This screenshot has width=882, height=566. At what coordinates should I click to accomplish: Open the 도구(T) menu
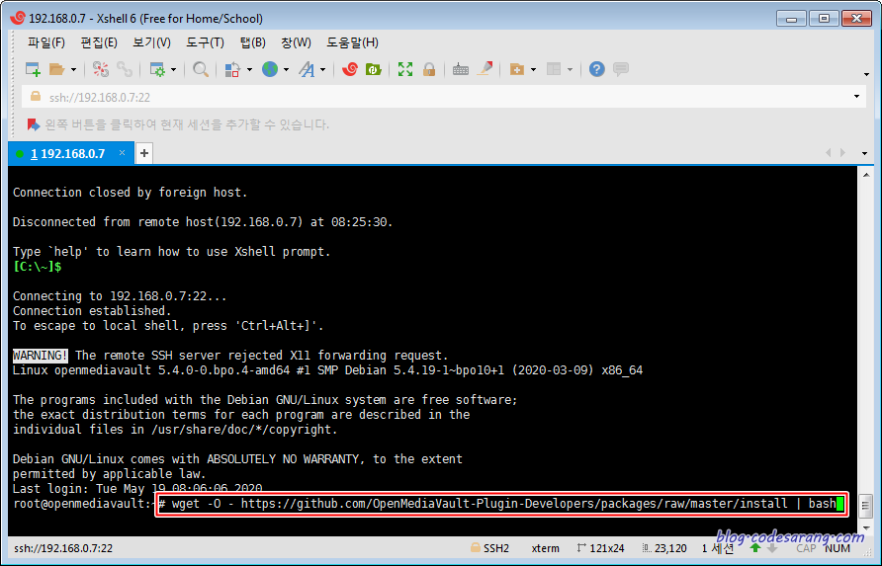tap(205, 42)
